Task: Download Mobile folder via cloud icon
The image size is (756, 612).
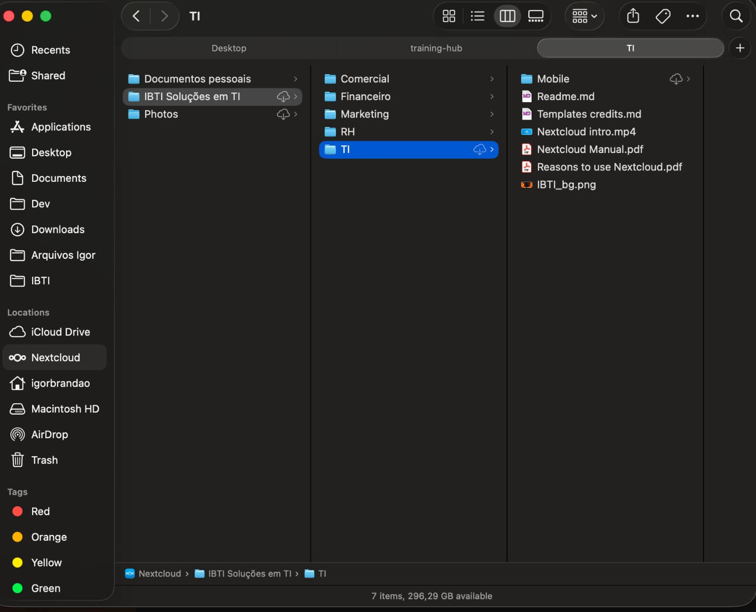Action: click(x=676, y=79)
